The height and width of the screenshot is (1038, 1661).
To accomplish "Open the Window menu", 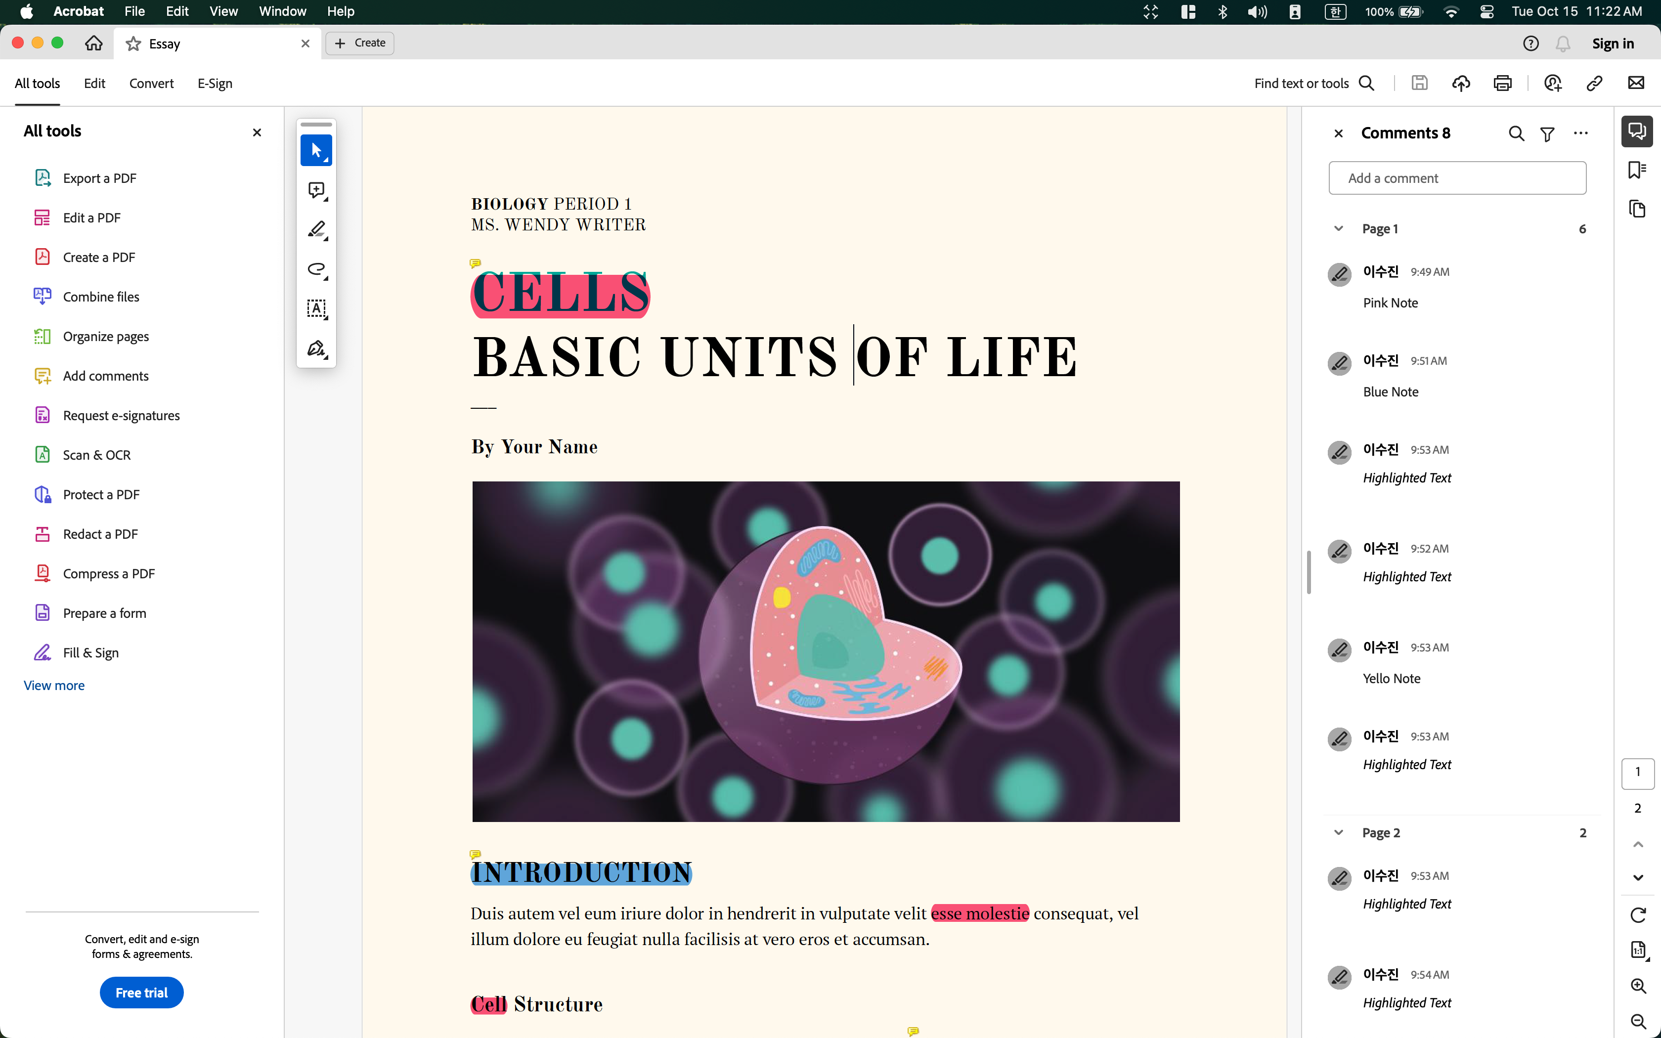I will coord(282,12).
